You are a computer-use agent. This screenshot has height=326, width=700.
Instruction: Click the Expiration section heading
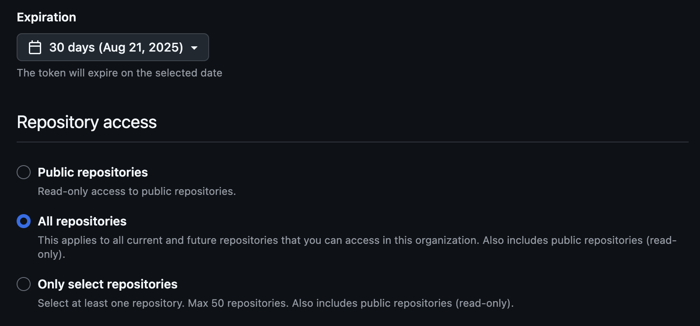coord(46,17)
